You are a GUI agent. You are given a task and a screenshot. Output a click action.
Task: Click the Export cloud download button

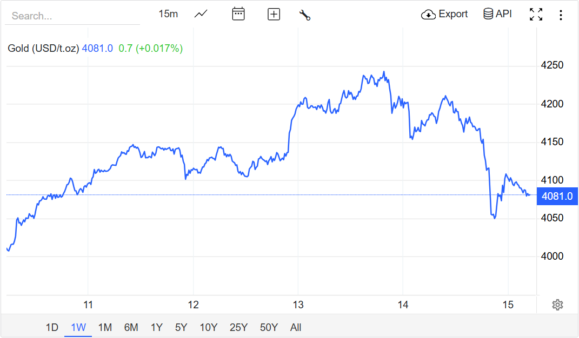[x=444, y=14]
